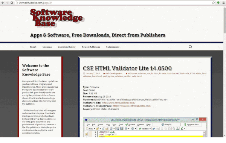Click the 'fix web' tag
Image resolution: width=226 pixels, height=143 pixels.
point(162,73)
